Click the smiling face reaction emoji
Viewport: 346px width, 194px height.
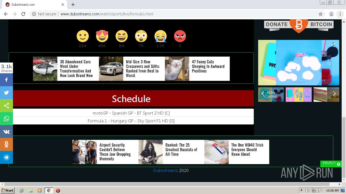pos(82,36)
